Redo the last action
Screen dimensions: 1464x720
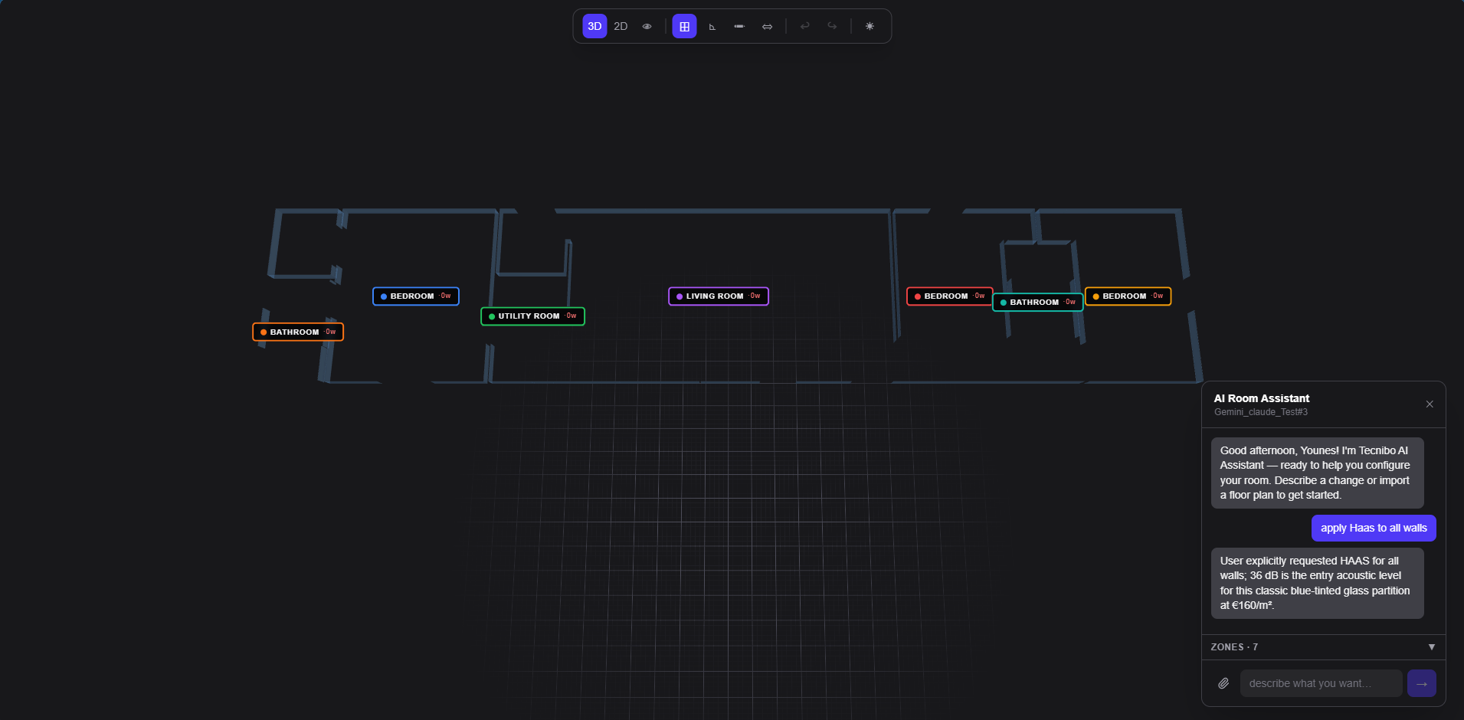[x=832, y=26]
